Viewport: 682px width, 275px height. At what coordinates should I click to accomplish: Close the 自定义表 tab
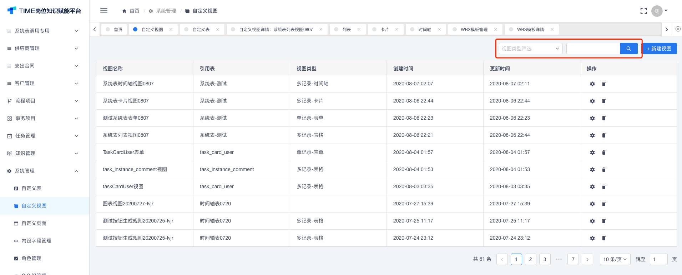[x=218, y=29]
